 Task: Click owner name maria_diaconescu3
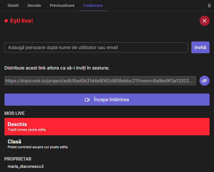click(25, 166)
